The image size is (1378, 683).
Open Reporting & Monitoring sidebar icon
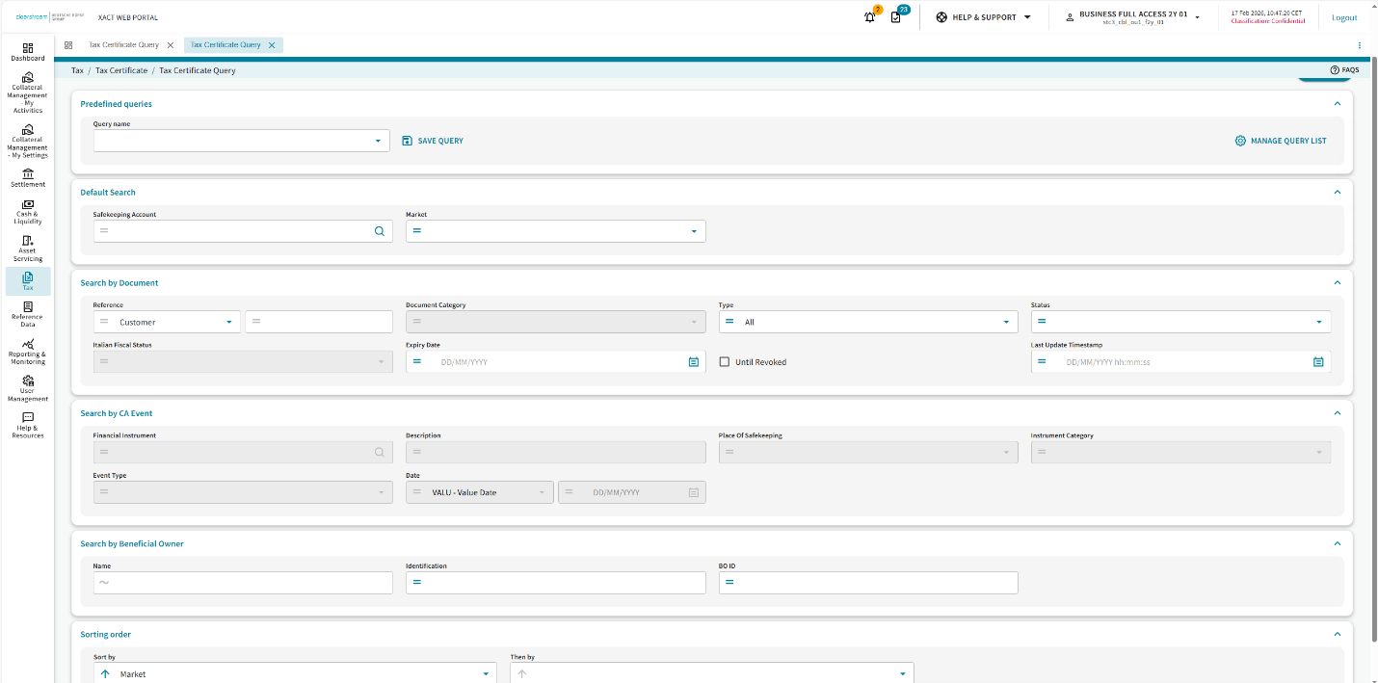(x=28, y=351)
